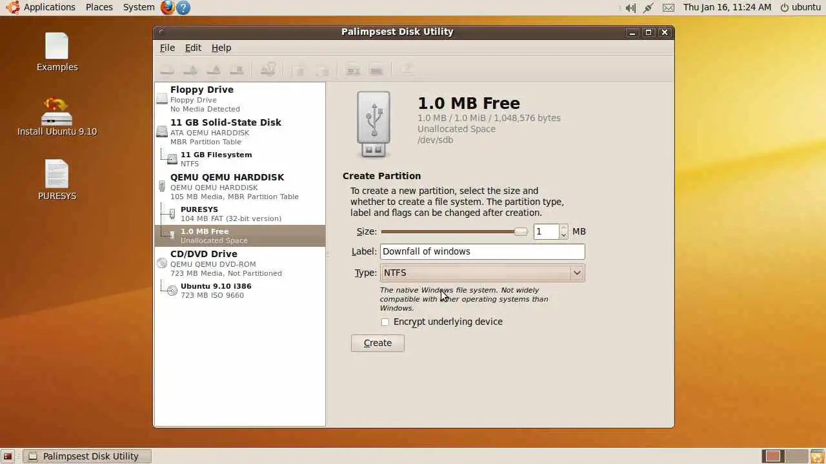Click the 1.0 MB Free heading
The width and height of the screenshot is (826, 464).
[x=468, y=103]
